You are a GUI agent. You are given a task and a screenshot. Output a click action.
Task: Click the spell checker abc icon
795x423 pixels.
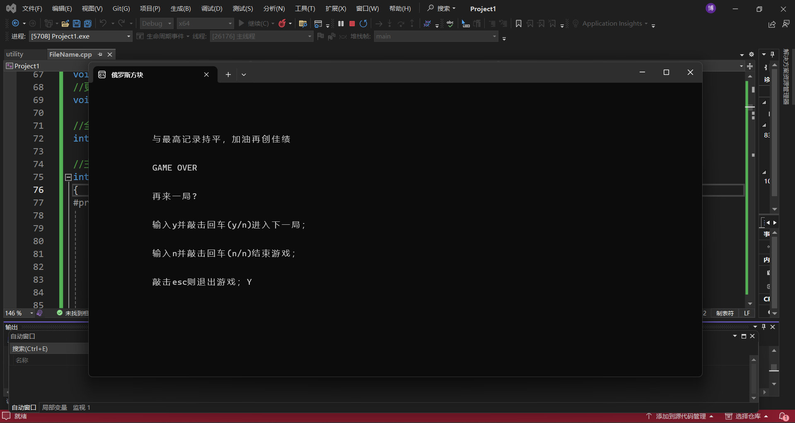point(450,24)
